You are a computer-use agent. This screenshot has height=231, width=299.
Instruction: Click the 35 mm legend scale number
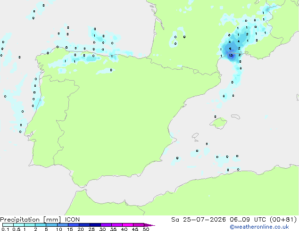pos(113,229)
